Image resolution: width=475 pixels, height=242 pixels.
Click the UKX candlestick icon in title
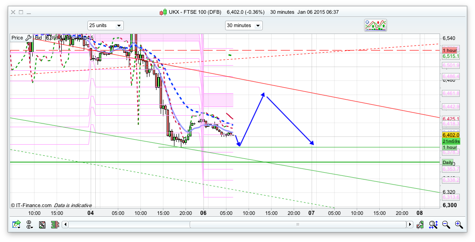point(162,12)
